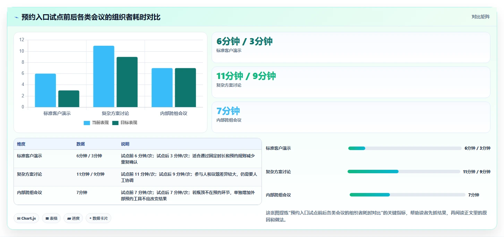The image size is (504, 237).
Task: Click the 复杂方案讨论 label beside progress bar
Action: click(279, 172)
